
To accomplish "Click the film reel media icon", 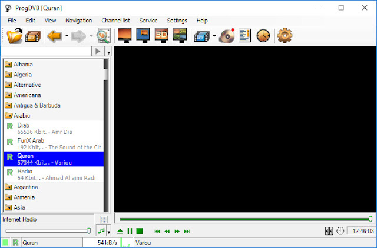I will point(33,36).
